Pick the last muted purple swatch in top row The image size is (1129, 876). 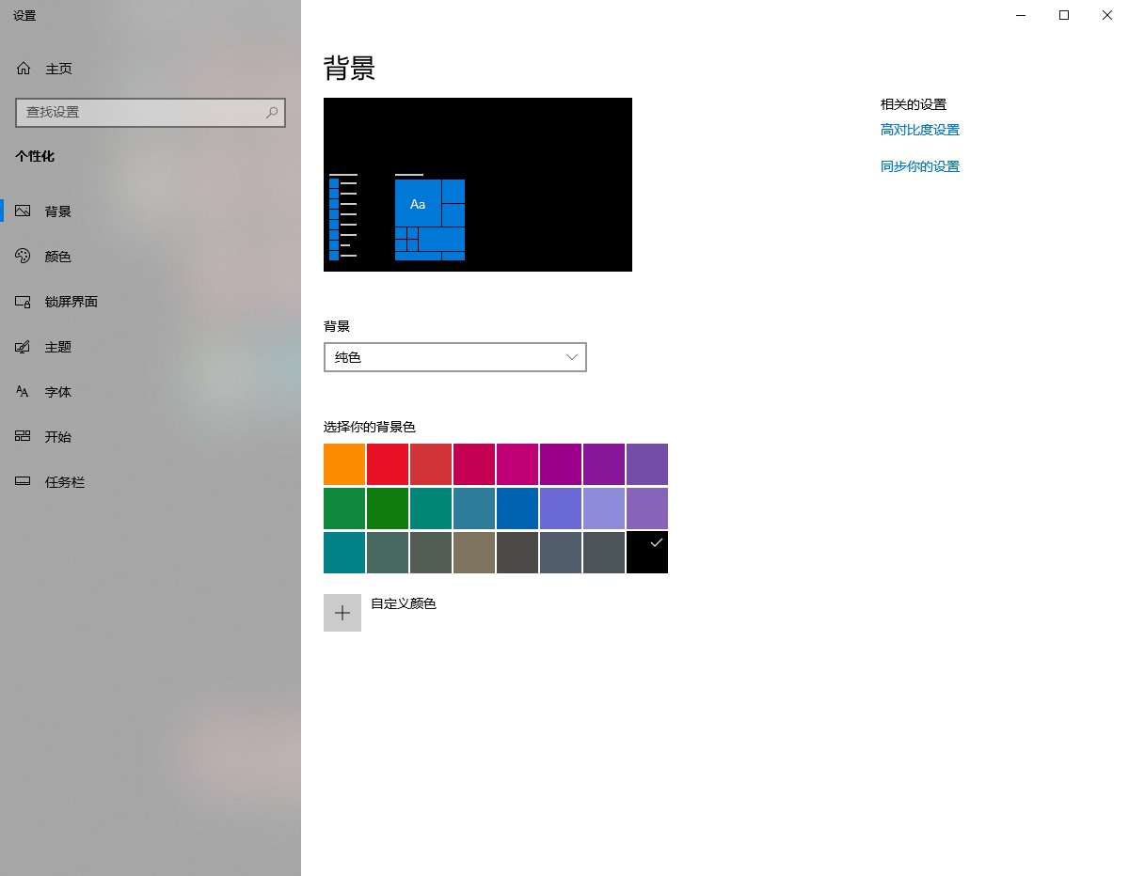point(647,464)
